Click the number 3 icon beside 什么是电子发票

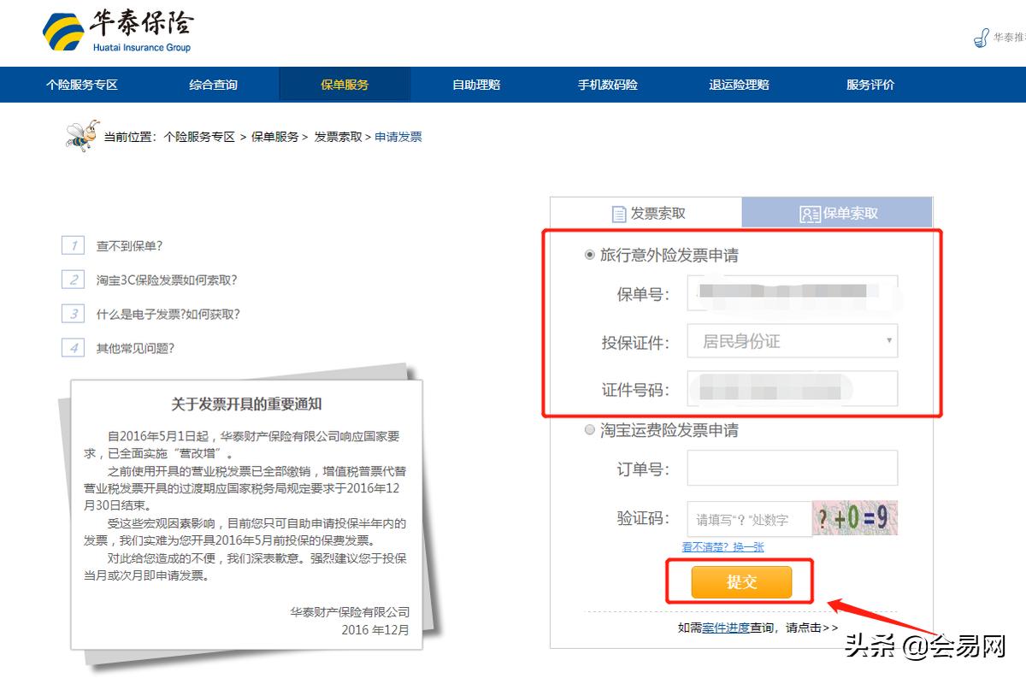click(74, 314)
